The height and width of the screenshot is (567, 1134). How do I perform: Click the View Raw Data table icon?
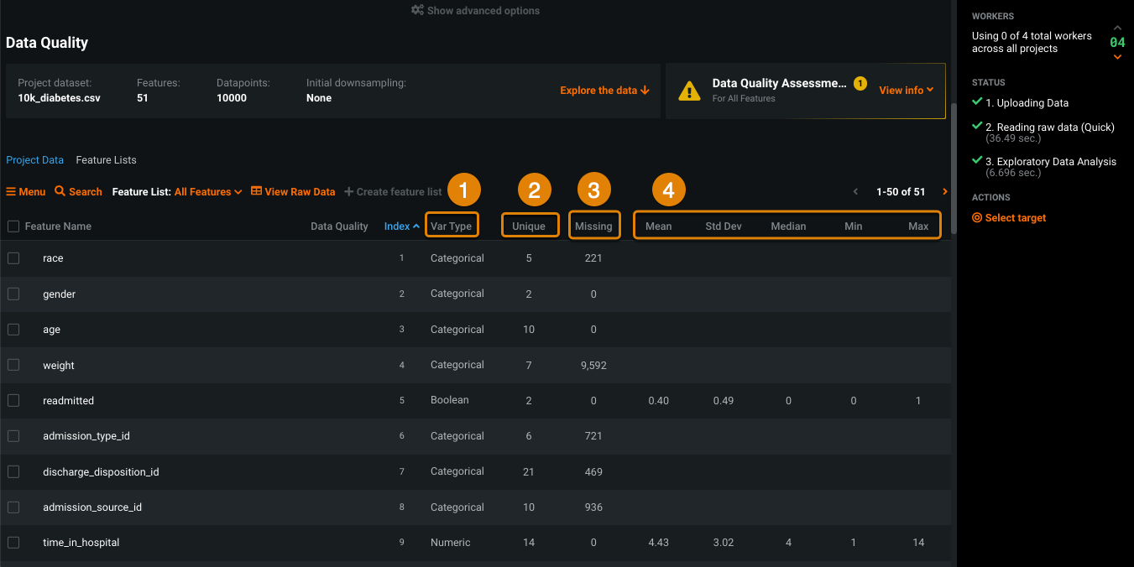[257, 191]
